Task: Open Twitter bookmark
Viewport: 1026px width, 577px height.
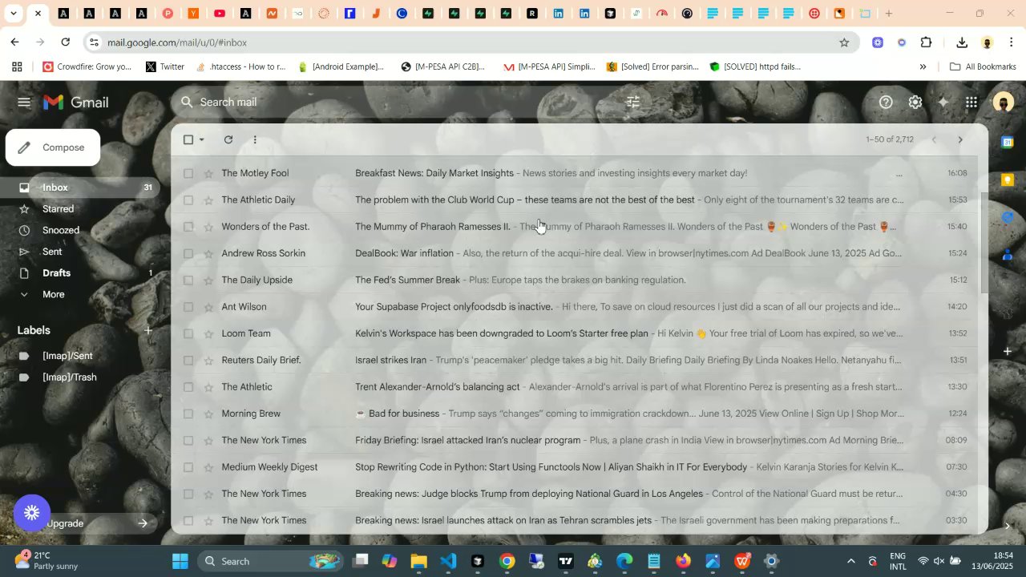Action: [x=164, y=67]
